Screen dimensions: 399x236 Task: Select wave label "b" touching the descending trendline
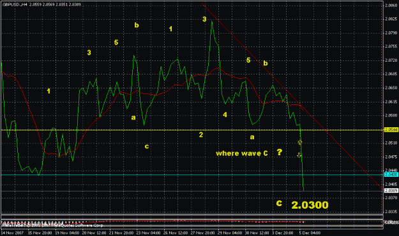pos(266,63)
